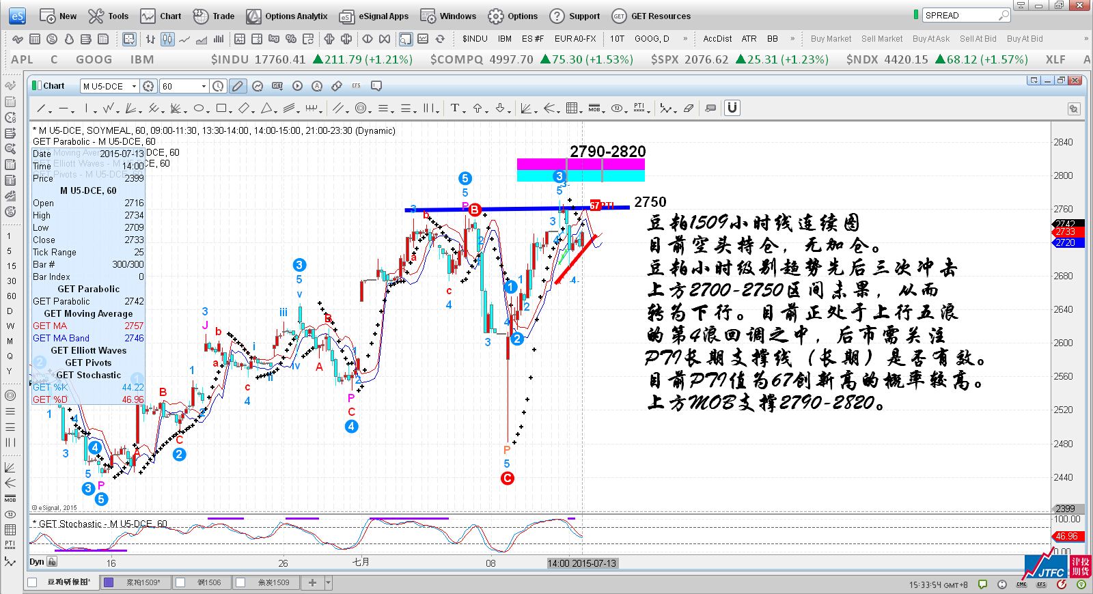Screen dimensions: 1093x594
Task: Click the tab color box on 豆粕研报图* tab
Action: point(32,582)
